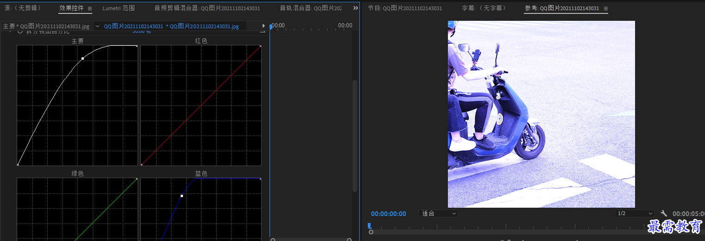Image resolution: width=705 pixels, height=241 pixels.
Task: Click the 50.00 % split view value
Action: 141,32
